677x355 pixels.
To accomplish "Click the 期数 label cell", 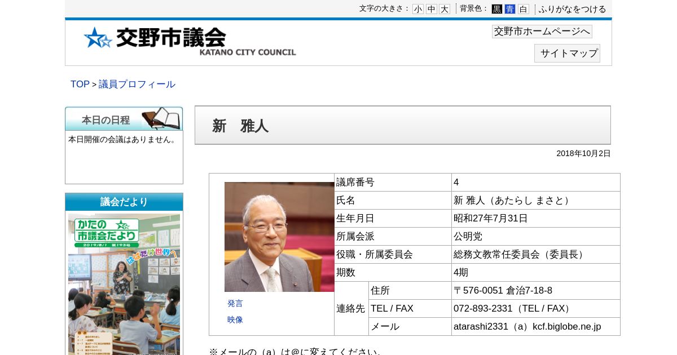I will (x=393, y=273).
